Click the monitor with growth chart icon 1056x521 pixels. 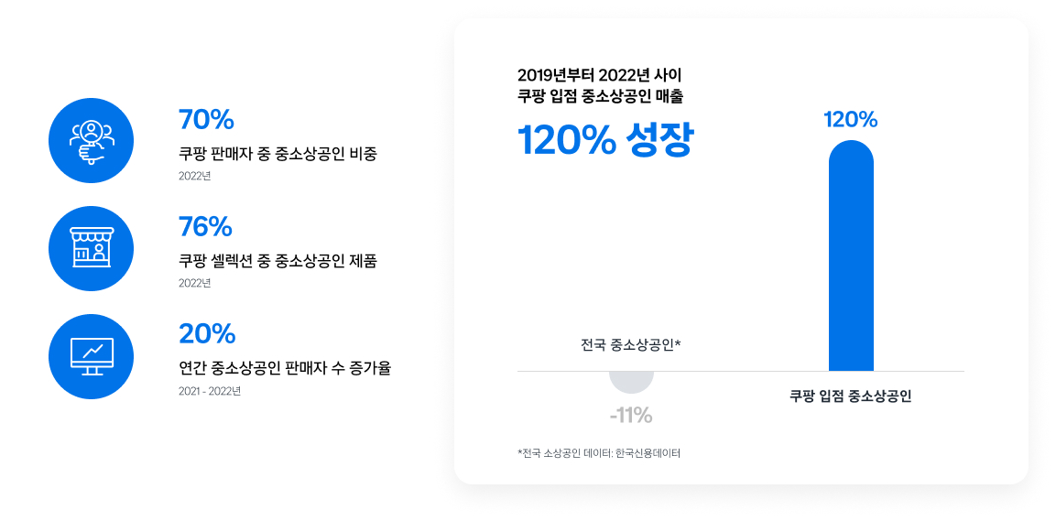point(92,356)
